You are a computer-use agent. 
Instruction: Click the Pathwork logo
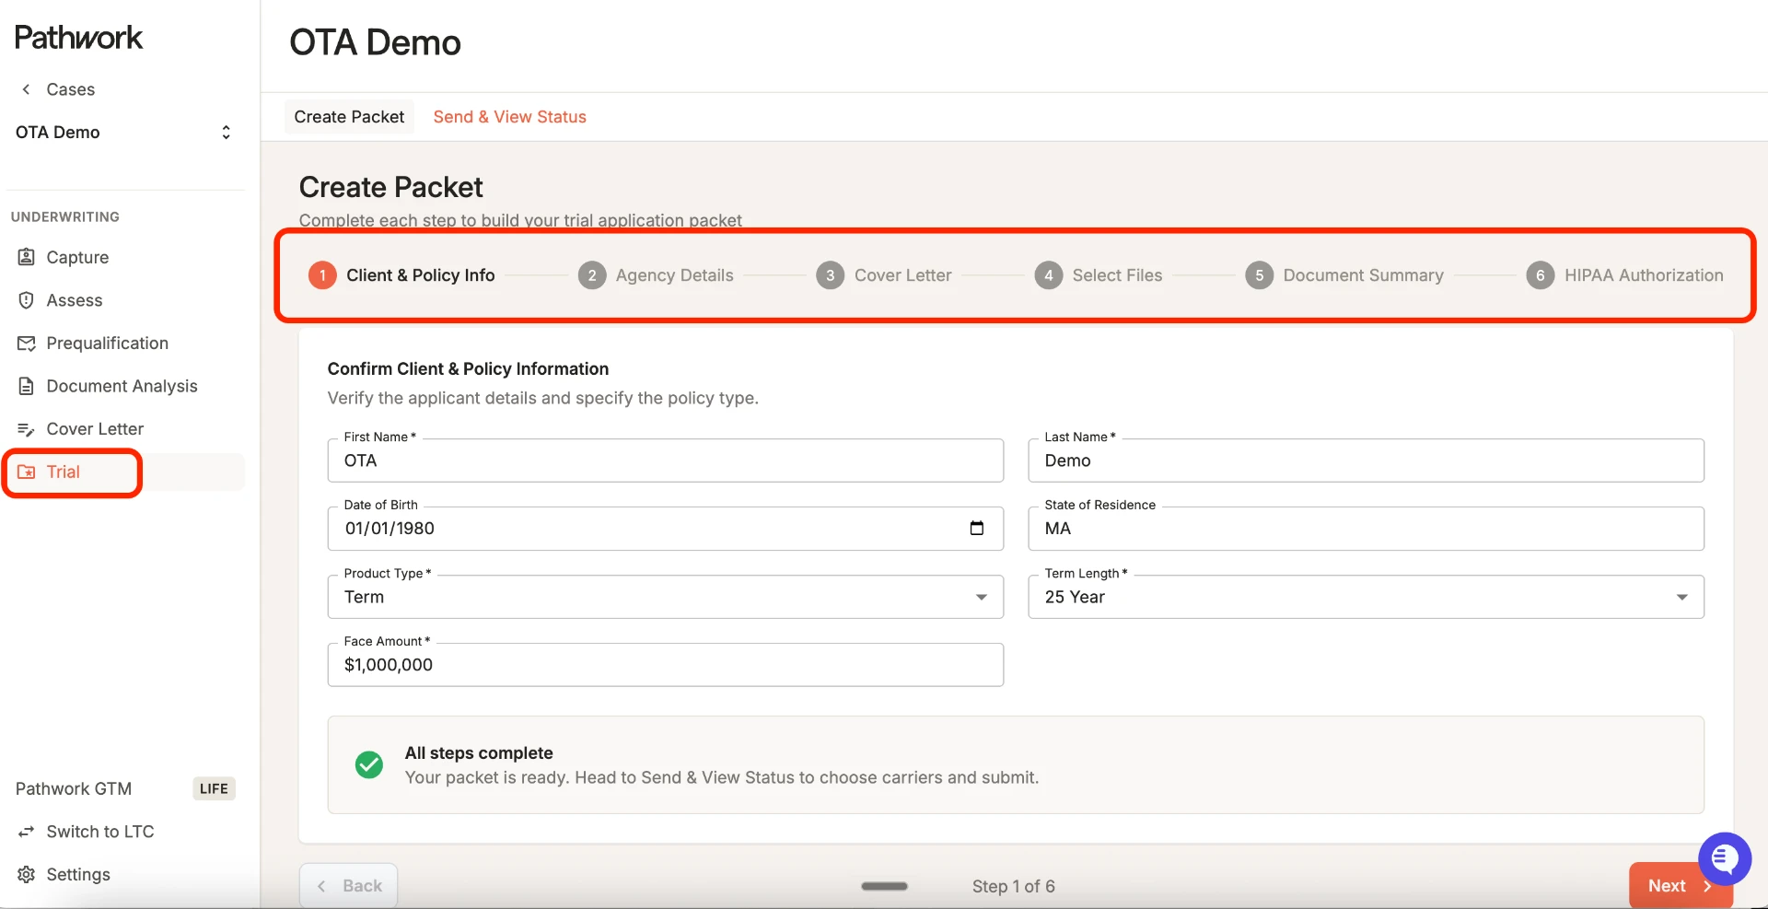pos(78,38)
